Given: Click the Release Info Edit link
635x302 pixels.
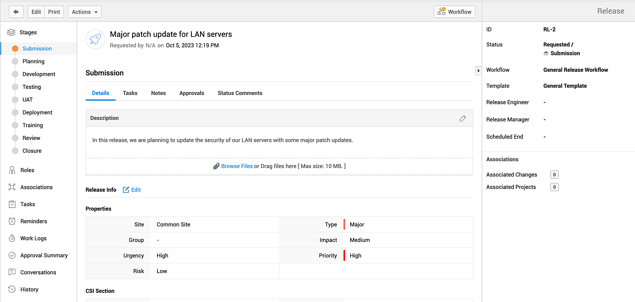Looking at the screenshot, I should pos(136,190).
